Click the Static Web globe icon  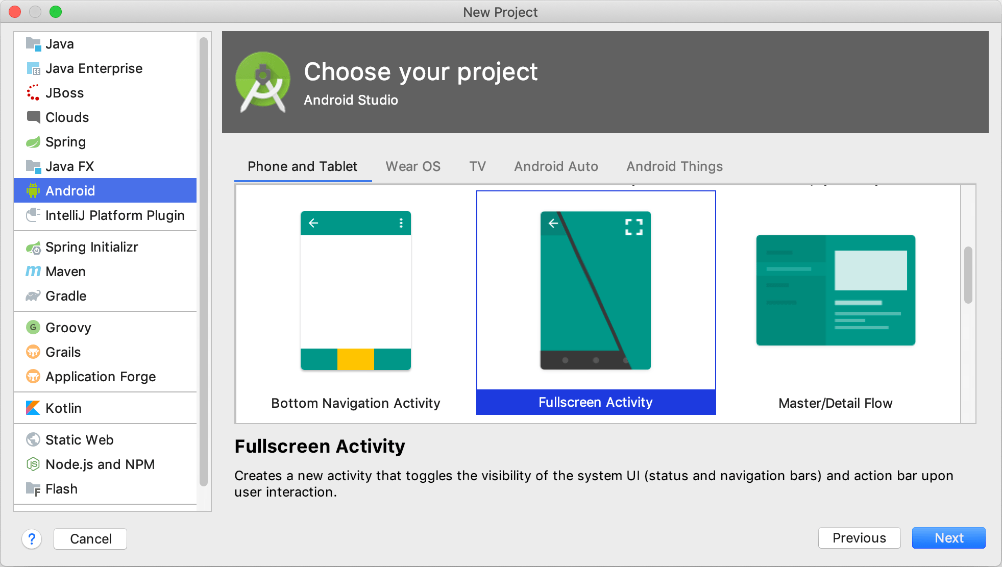pyautogui.click(x=33, y=439)
